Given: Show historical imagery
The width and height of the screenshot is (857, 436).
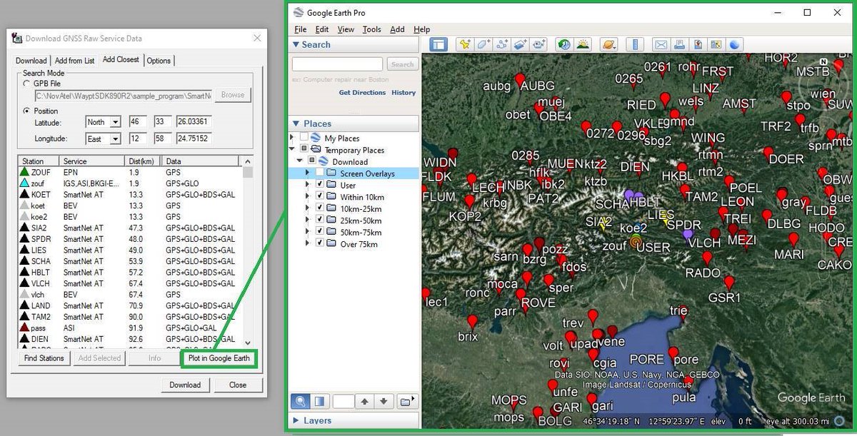Looking at the screenshot, I should click(563, 44).
